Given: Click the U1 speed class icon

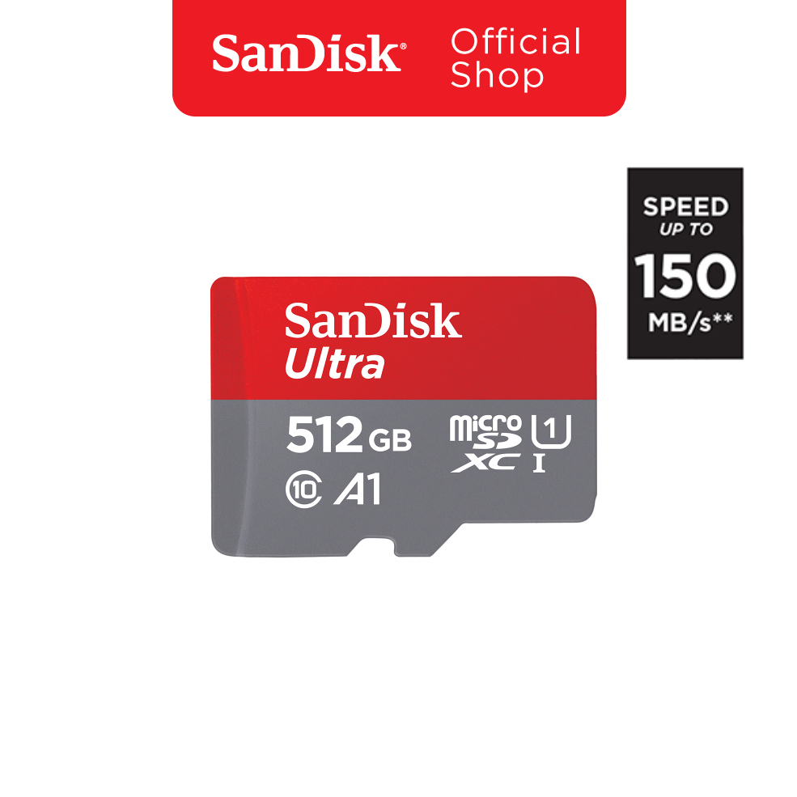Looking at the screenshot, I should pos(551,431).
